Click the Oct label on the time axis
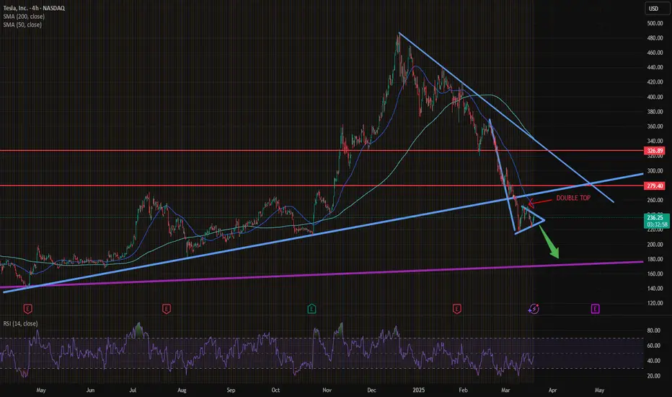The height and width of the screenshot is (397, 672). pos(275,390)
